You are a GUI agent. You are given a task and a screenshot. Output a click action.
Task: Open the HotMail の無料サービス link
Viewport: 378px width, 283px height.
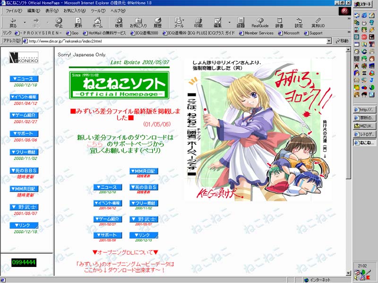click(104, 33)
